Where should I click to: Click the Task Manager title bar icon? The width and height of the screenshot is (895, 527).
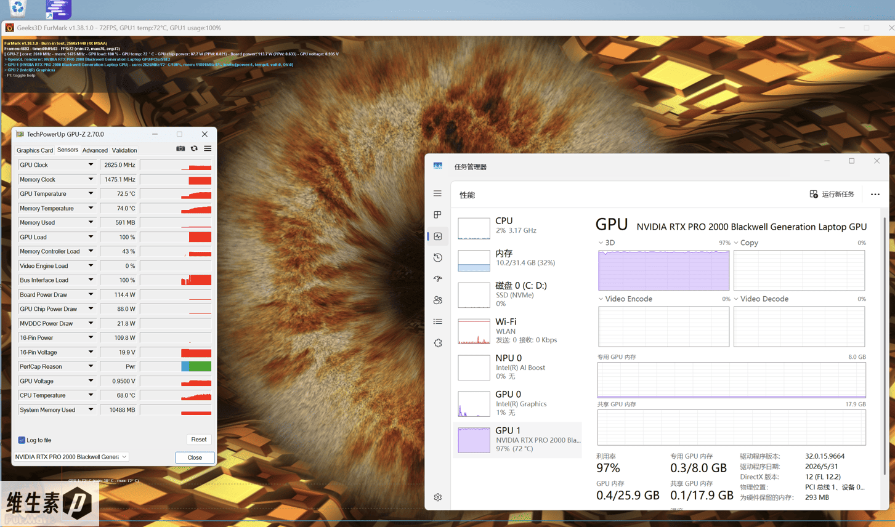click(438, 166)
